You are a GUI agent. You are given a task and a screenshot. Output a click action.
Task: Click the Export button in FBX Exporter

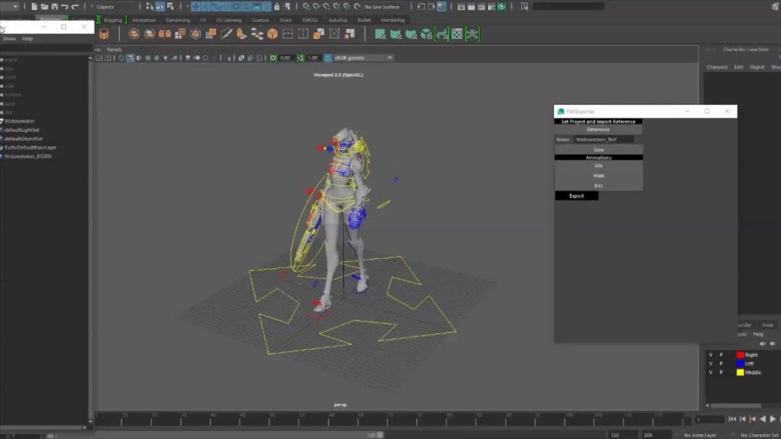[576, 196]
